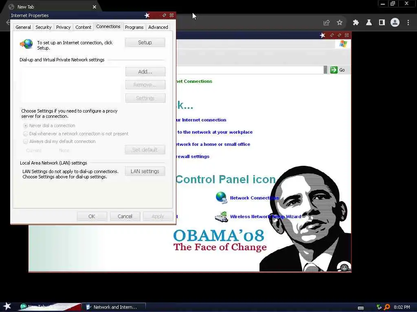
Task: Confirm with the OK button
Action: pyautogui.click(x=92, y=217)
